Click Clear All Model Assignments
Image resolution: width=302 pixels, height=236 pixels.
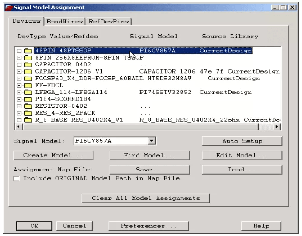(146, 198)
